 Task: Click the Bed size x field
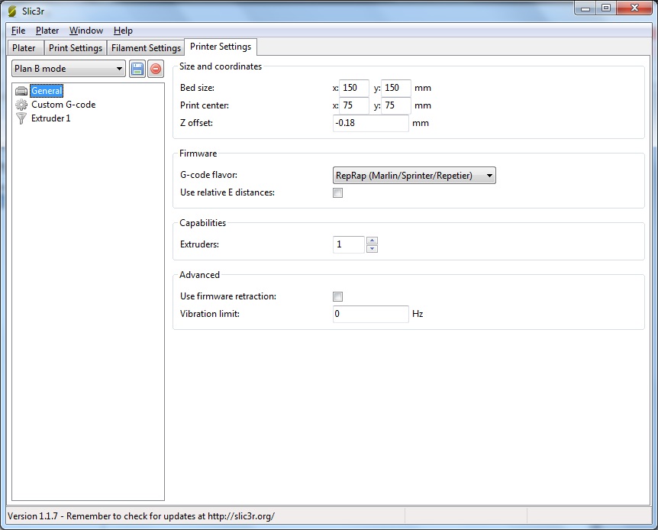coord(353,88)
